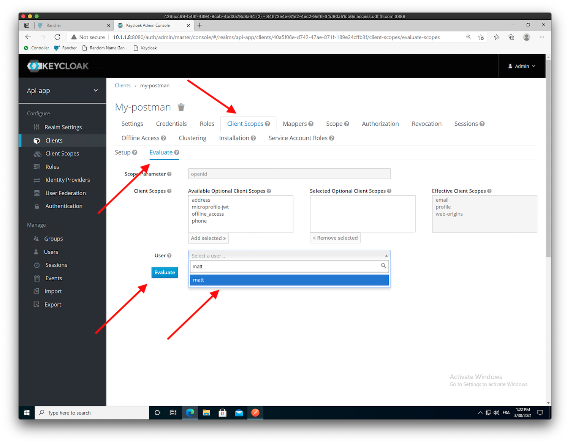Screen dimensions: 570x444
Task: Go back with browser back arrow
Action: (28, 37)
